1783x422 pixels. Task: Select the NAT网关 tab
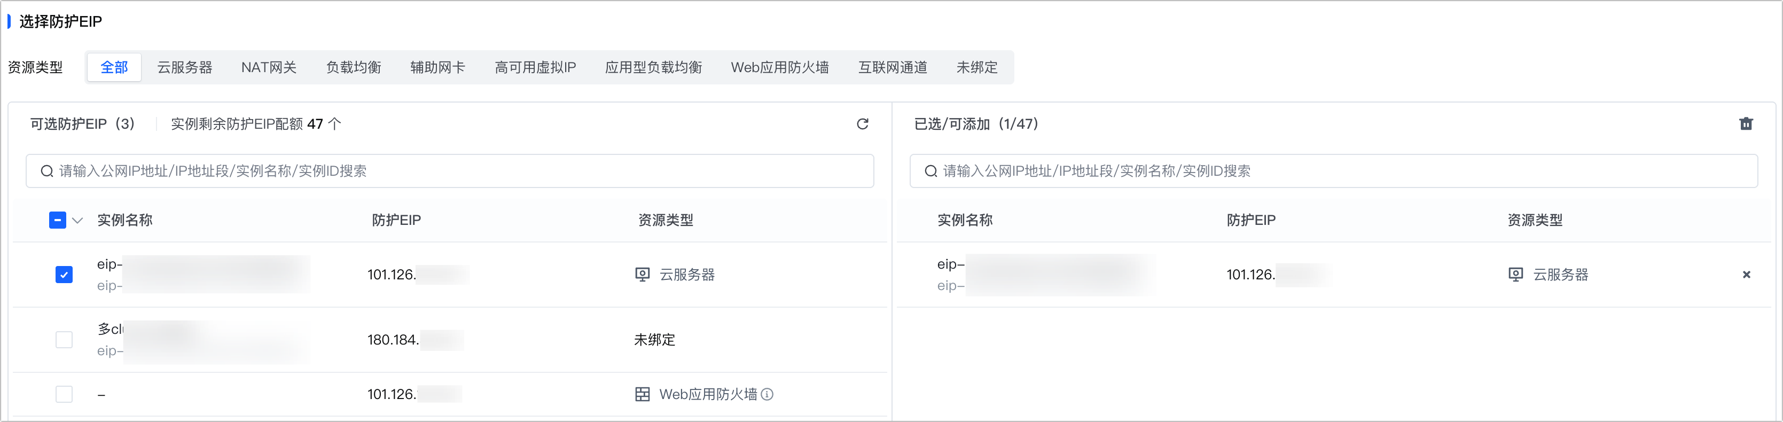[269, 67]
